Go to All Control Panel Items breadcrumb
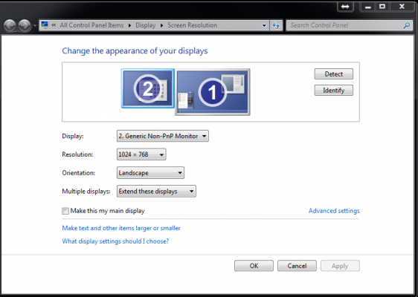418x297 pixels. pos(91,25)
